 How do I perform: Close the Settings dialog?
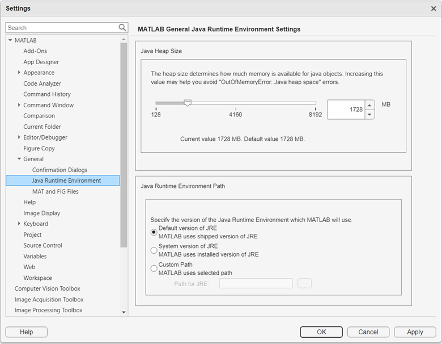(x=433, y=9)
